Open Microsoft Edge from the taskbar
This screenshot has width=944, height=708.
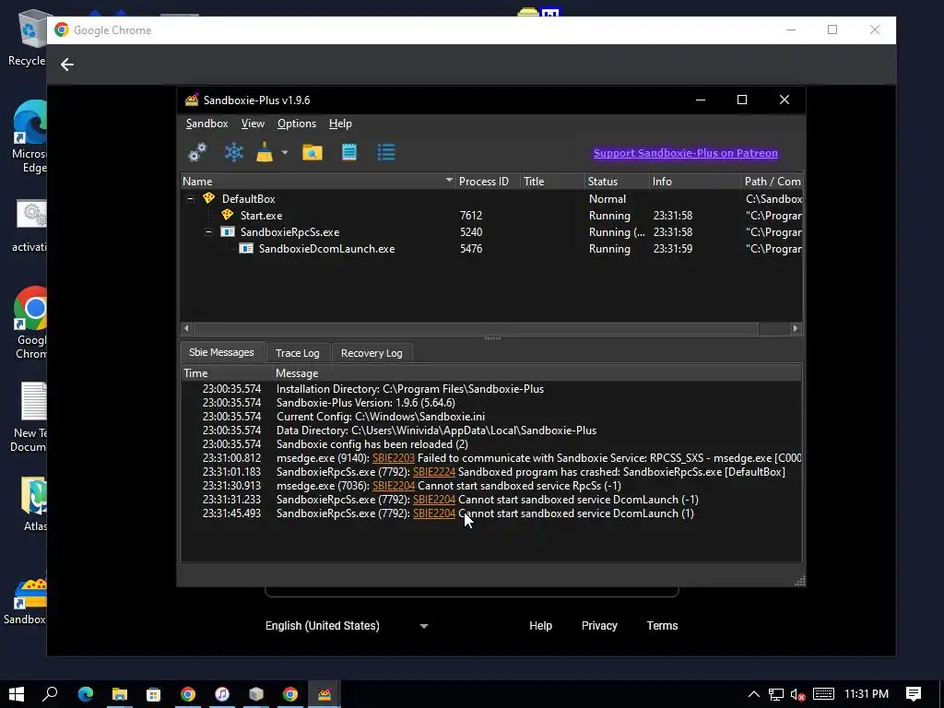(x=86, y=694)
